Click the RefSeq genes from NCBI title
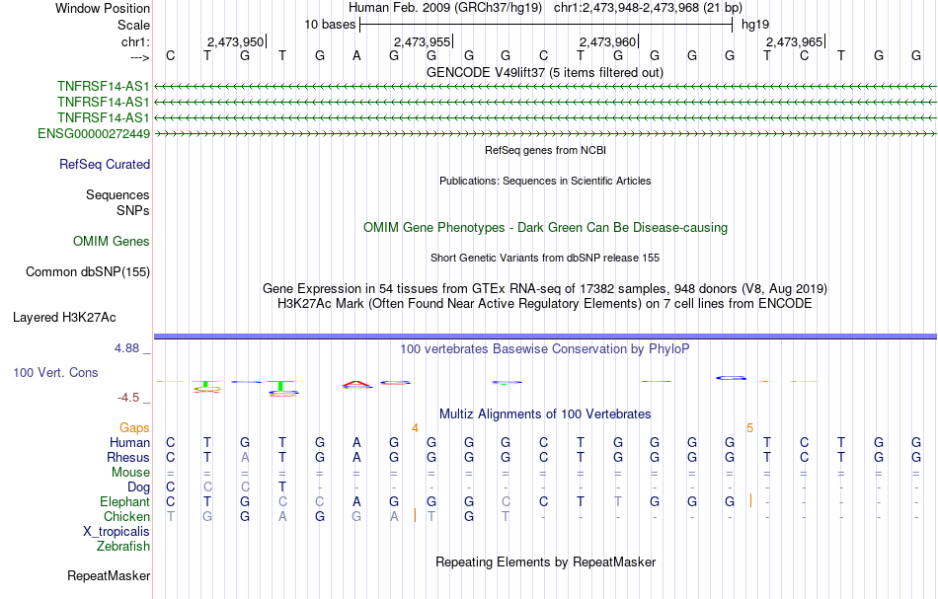The width and height of the screenshot is (938, 599). coord(545,150)
